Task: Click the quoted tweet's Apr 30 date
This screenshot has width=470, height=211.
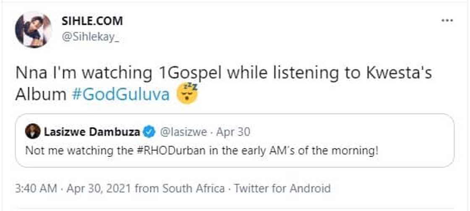Action: point(233,132)
